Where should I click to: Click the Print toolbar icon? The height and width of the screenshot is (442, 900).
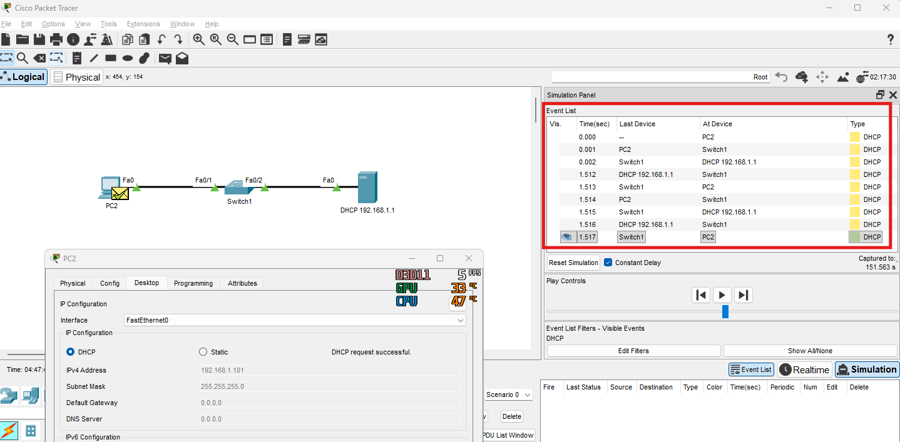pyautogui.click(x=56, y=39)
